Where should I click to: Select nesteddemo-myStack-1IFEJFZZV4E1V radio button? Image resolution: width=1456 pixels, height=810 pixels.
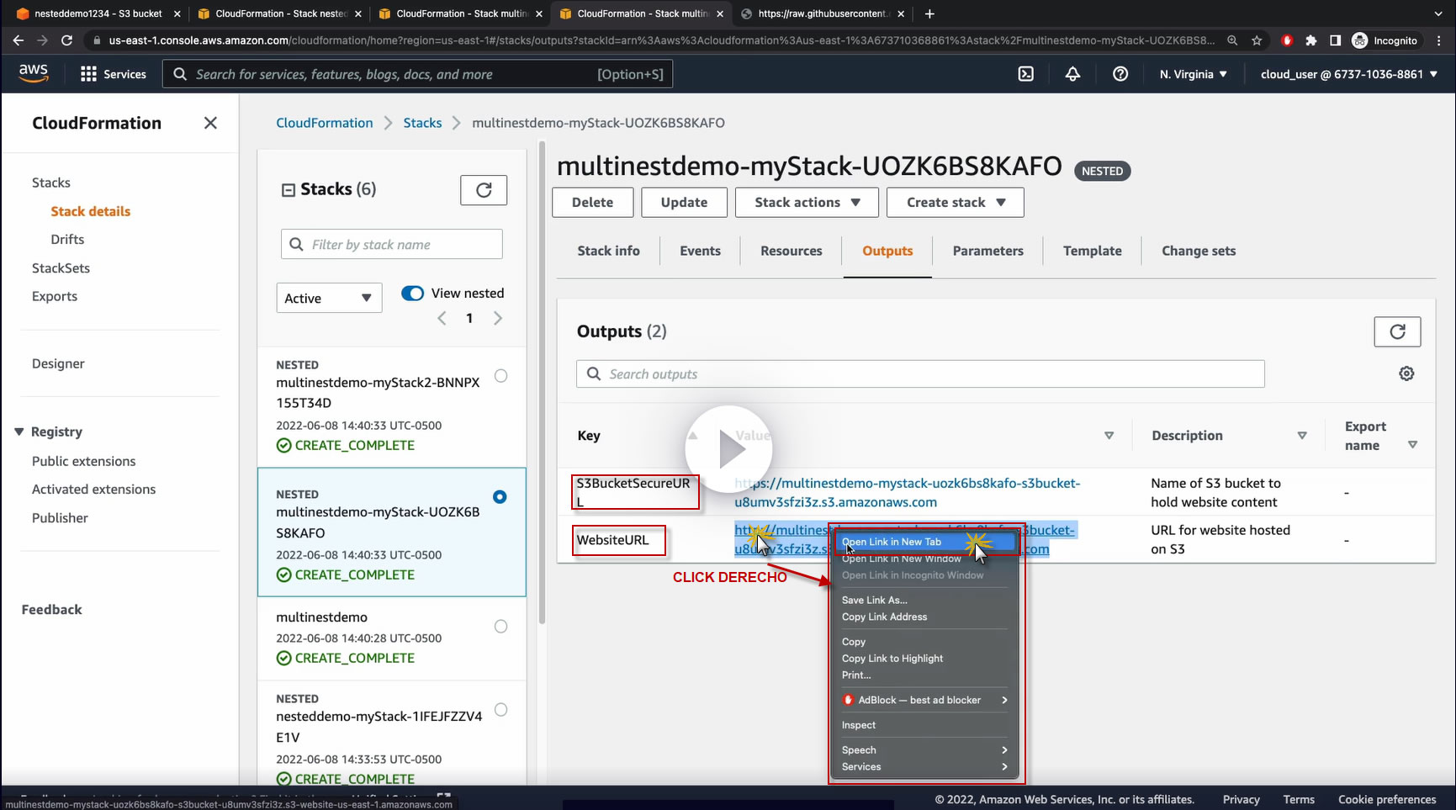pos(500,710)
